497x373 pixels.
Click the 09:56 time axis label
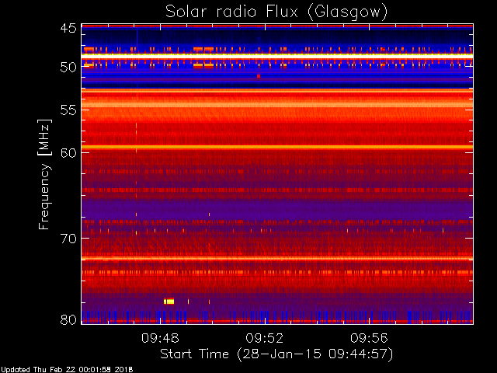pyautogui.click(x=369, y=339)
